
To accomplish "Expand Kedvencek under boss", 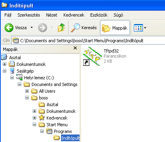I will (x=34, y=118).
